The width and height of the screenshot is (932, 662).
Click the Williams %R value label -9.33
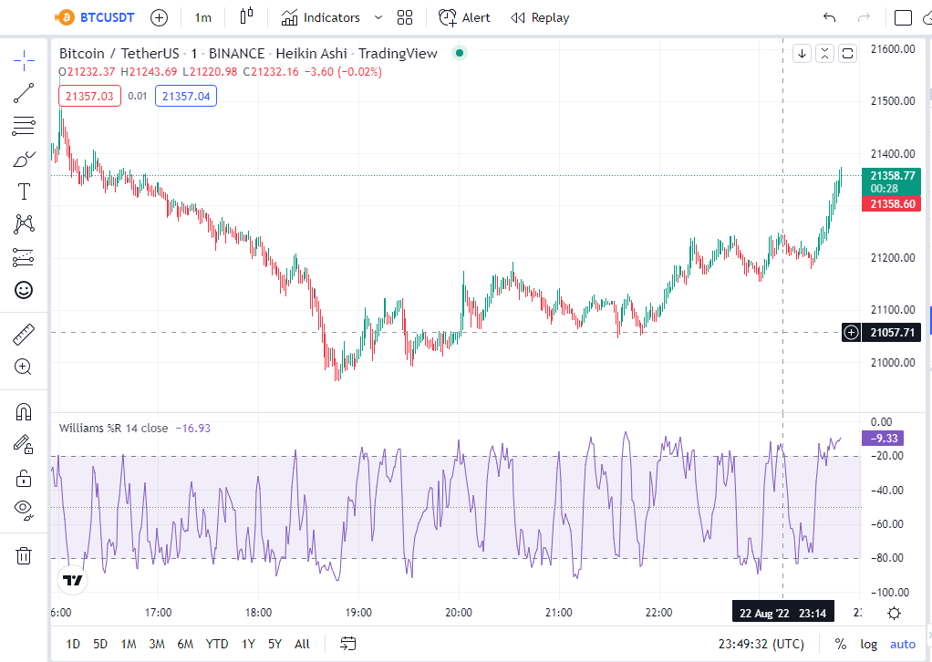(x=883, y=439)
